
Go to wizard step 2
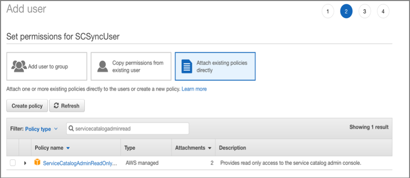346,12
